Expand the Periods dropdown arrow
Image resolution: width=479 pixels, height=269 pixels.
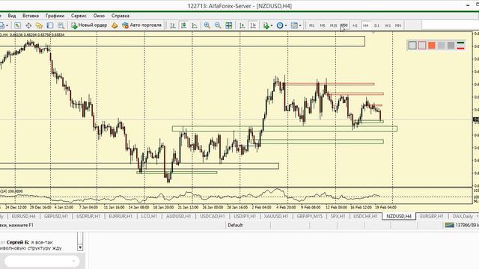tap(286, 25)
